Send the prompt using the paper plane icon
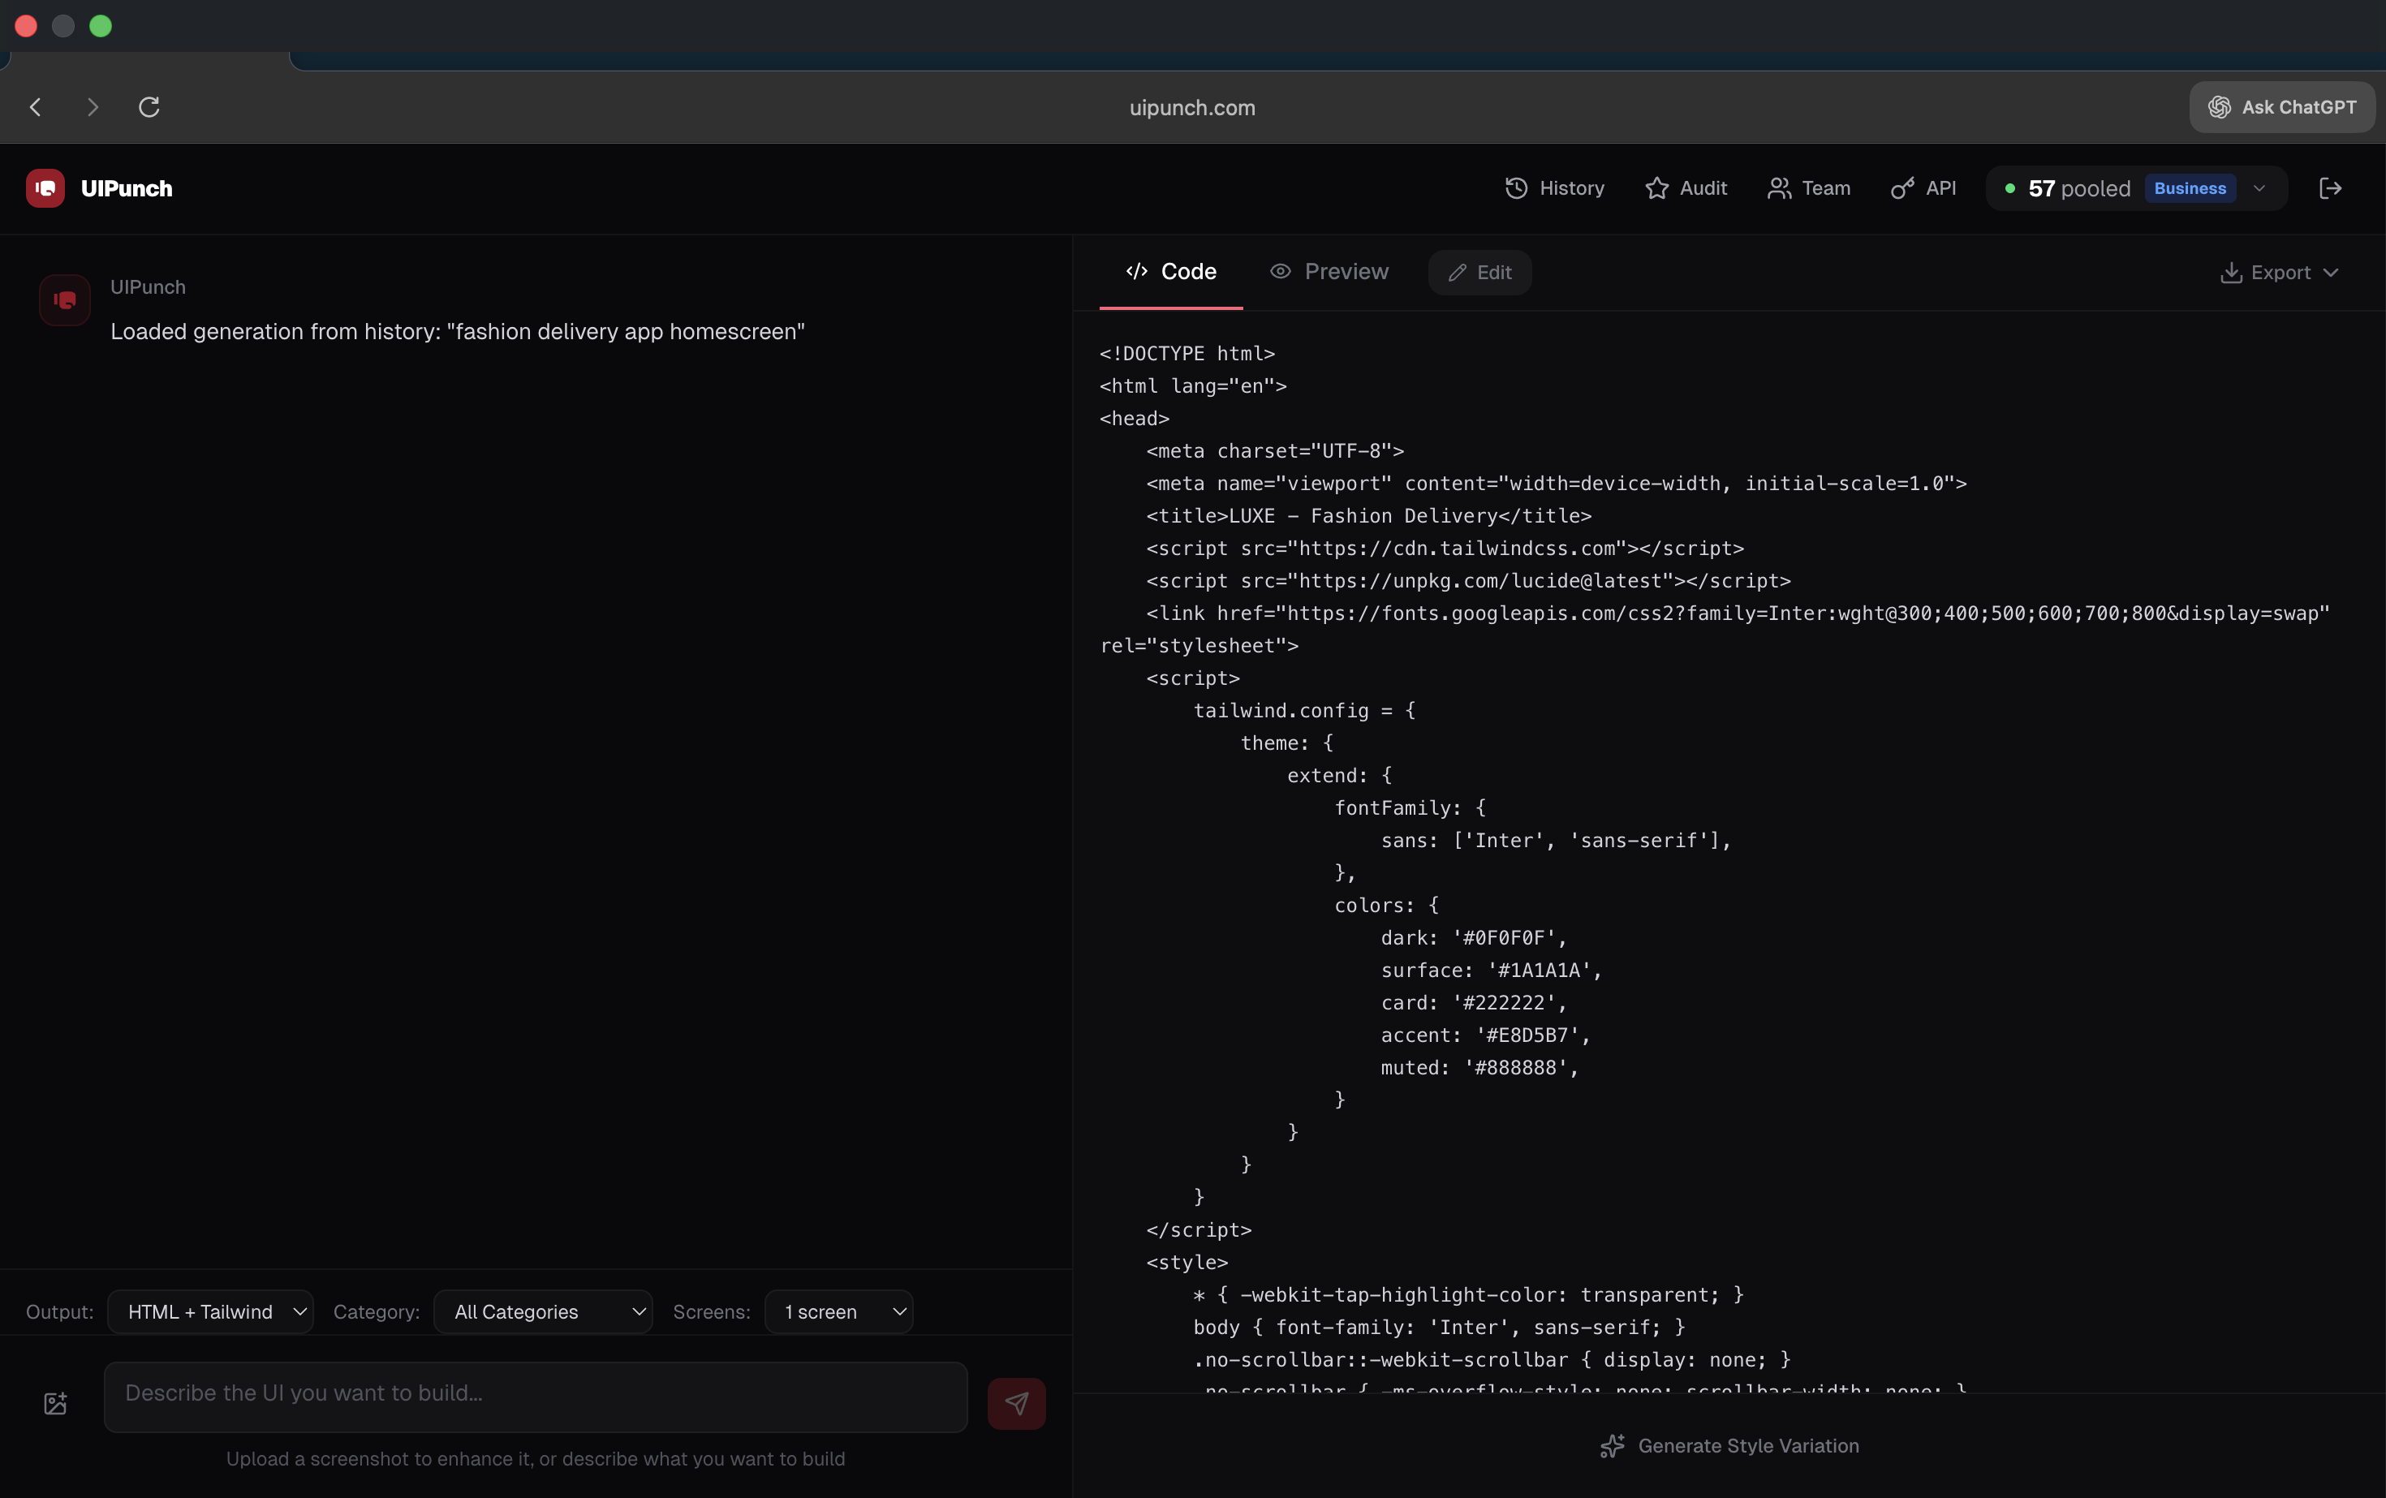This screenshot has width=2386, height=1498. [x=1015, y=1402]
